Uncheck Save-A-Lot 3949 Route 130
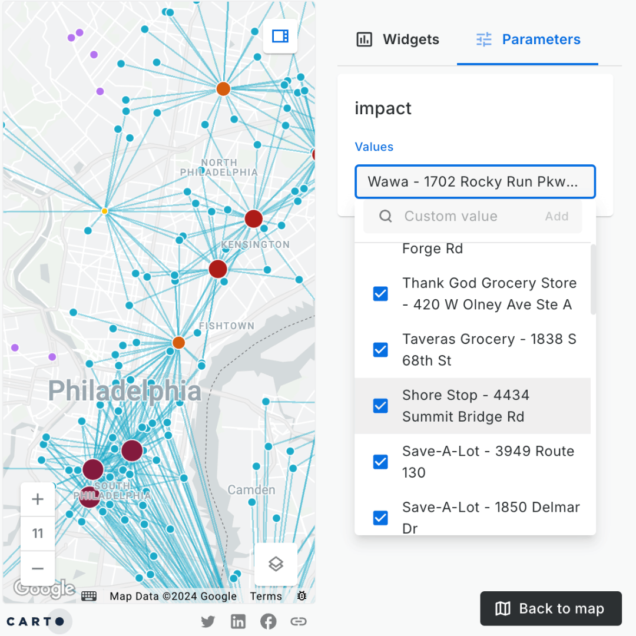This screenshot has width=636, height=636. (x=380, y=462)
